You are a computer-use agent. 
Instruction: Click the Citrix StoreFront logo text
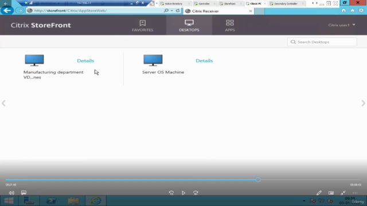tap(41, 25)
